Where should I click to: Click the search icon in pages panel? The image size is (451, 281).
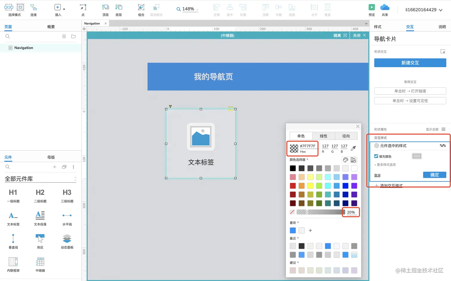tap(8, 36)
